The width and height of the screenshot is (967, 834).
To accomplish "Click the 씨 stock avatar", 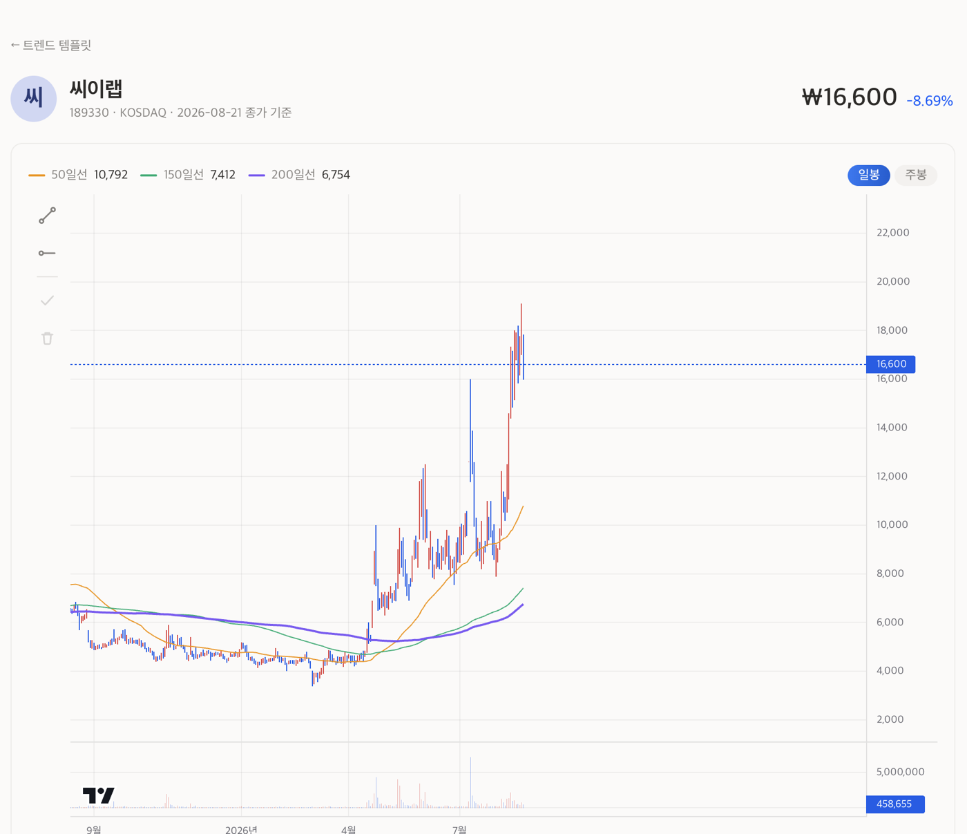I will pos(33,99).
